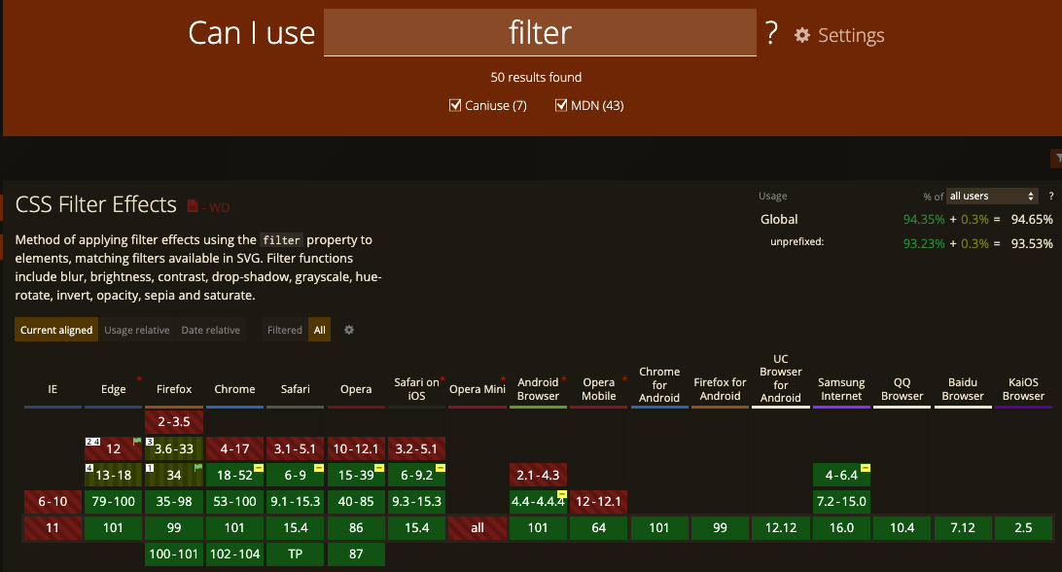Image resolution: width=1062 pixels, height=572 pixels.
Task: Click the Edge 79-100 cell
Action: coord(113,502)
